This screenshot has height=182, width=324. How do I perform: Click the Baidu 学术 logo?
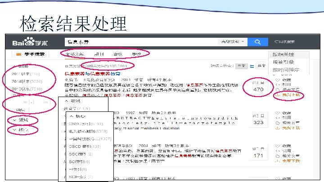point(30,42)
